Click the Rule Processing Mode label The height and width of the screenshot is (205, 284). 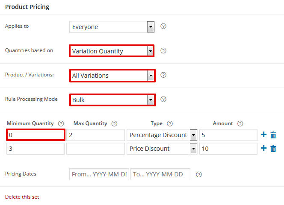point(31,99)
